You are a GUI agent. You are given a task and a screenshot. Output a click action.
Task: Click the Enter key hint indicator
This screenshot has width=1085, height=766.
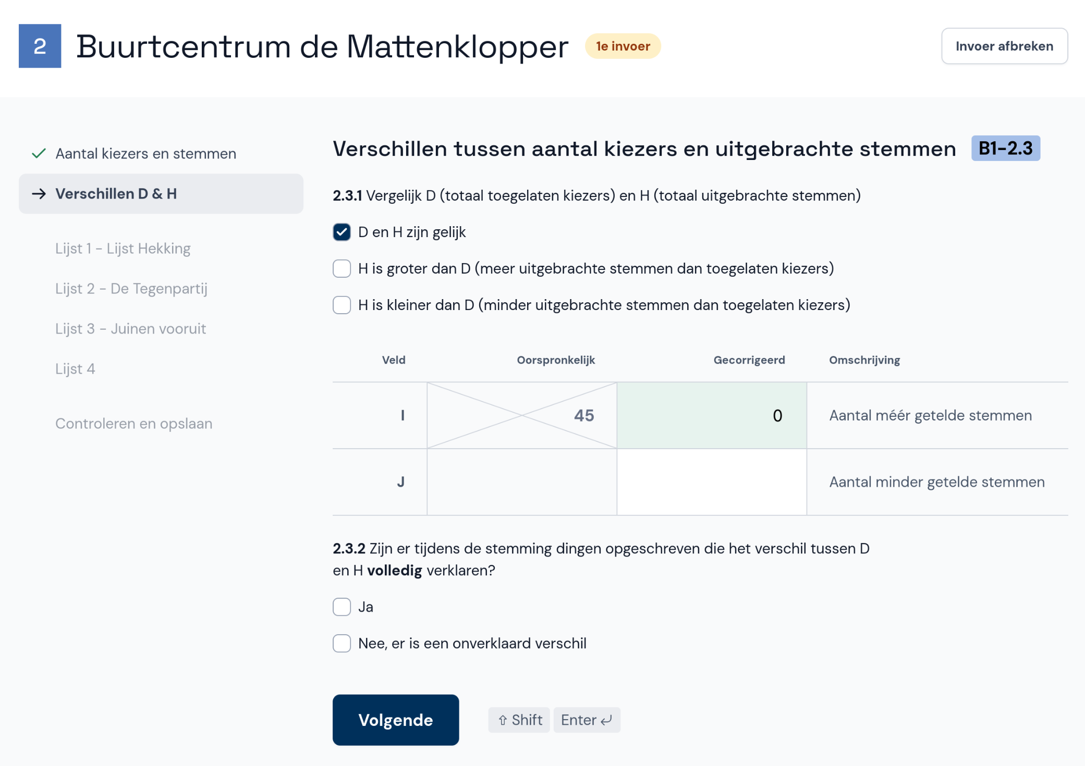[x=587, y=720]
